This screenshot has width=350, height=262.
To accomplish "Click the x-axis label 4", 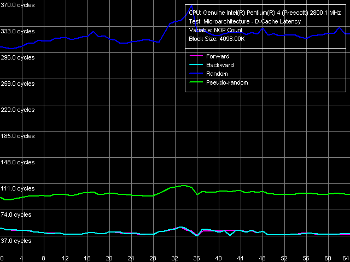I will point(22,259).
